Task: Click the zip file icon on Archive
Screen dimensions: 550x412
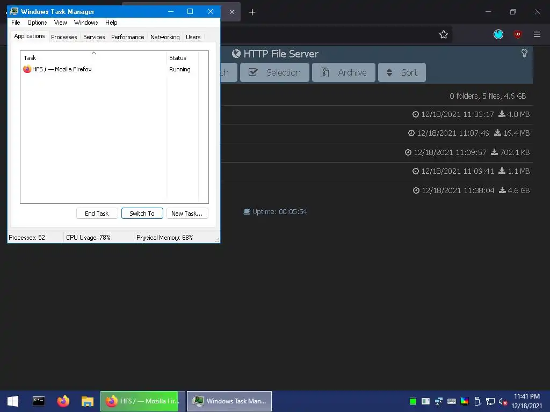Action: tap(325, 72)
